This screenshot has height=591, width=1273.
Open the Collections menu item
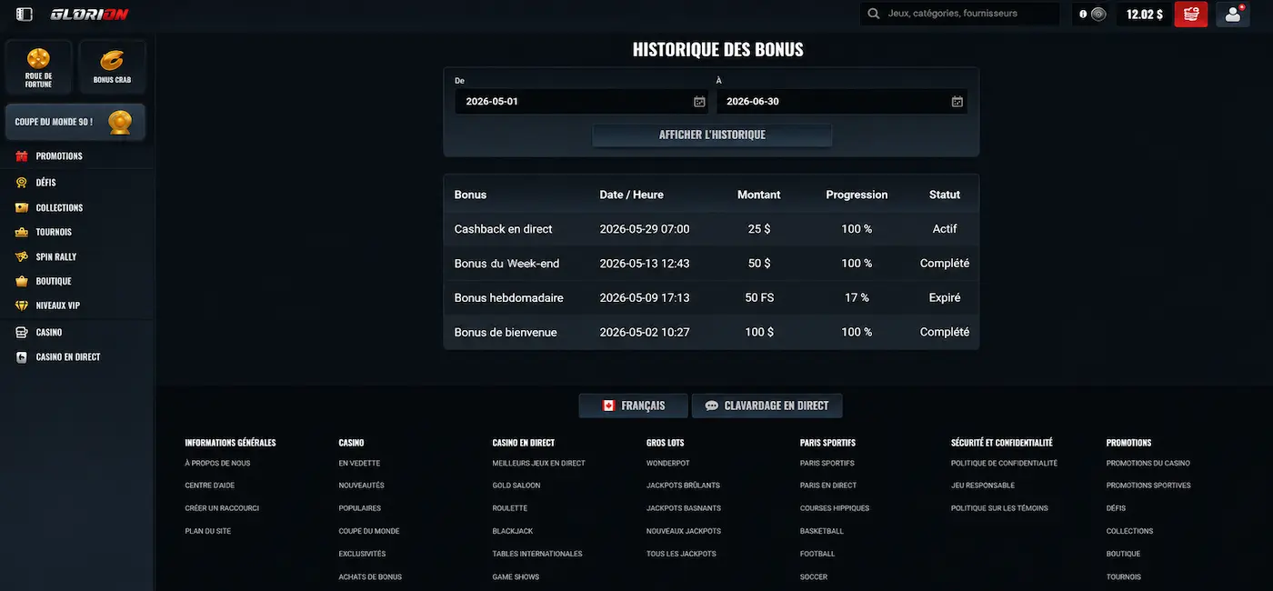(59, 208)
